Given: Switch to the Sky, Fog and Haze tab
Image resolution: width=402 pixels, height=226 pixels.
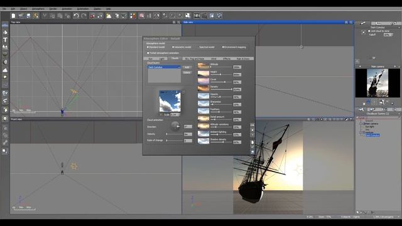Looking at the screenshot, I should [x=195, y=58].
